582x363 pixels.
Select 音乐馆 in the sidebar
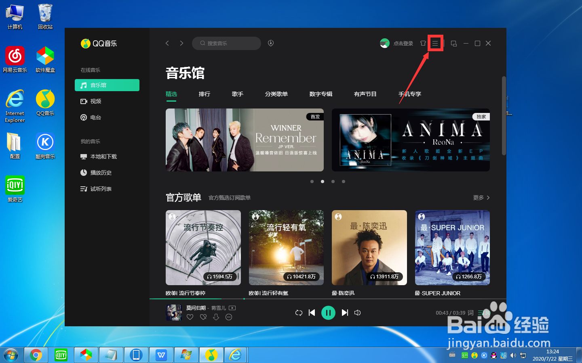(x=107, y=85)
